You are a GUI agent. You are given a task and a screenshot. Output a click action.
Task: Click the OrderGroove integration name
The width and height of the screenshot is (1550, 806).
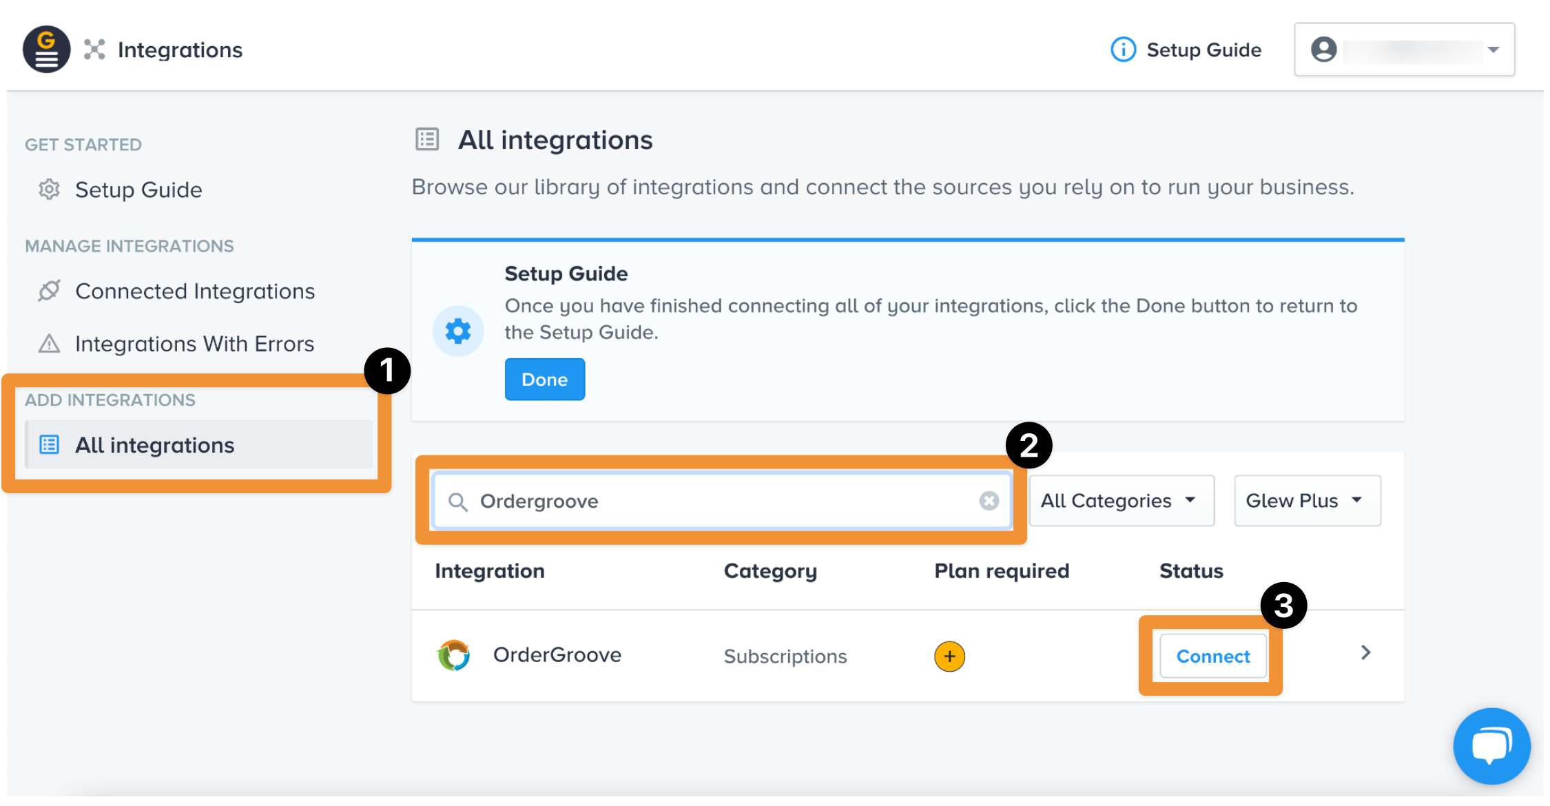coord(557,654)
